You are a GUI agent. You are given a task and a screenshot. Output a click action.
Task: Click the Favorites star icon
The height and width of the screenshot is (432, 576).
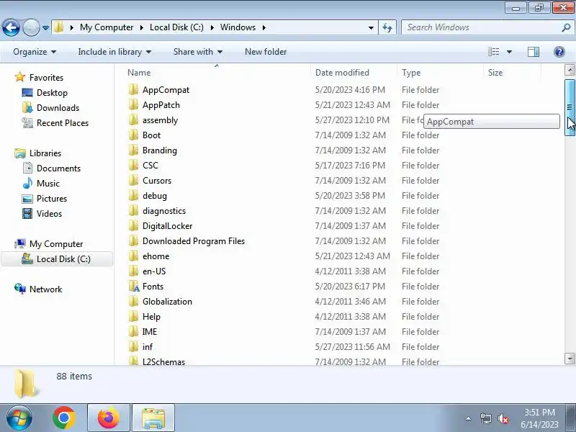(x=20, y=78)
